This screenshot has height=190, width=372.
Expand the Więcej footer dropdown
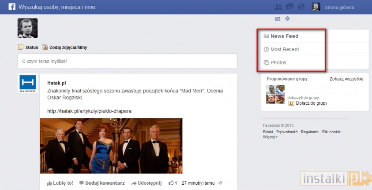[270, 137]
